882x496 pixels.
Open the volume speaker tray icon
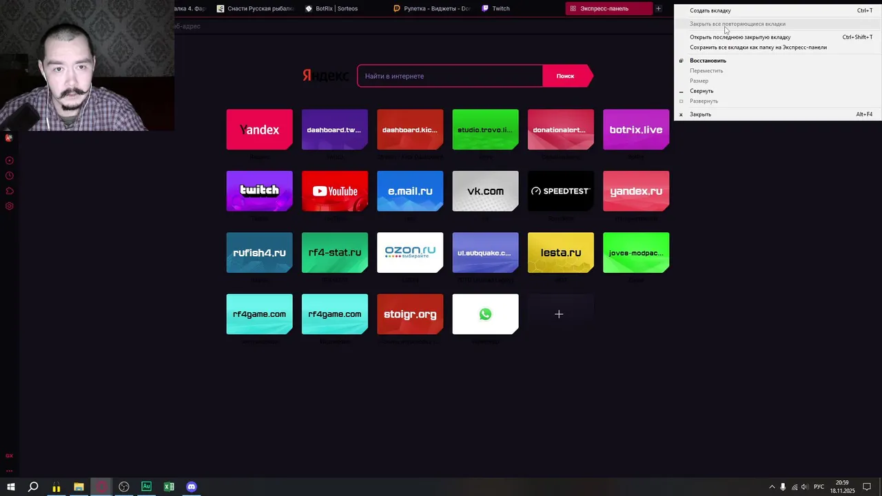(x=805, y=487)
